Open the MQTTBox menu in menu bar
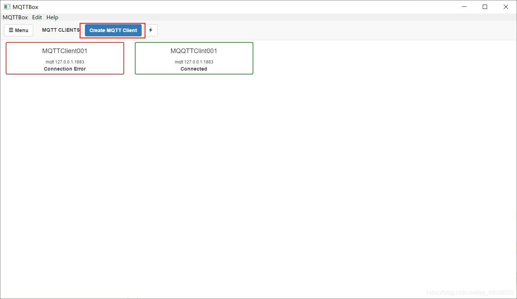Screen dimensions: 517x299 tap(15, 17)
